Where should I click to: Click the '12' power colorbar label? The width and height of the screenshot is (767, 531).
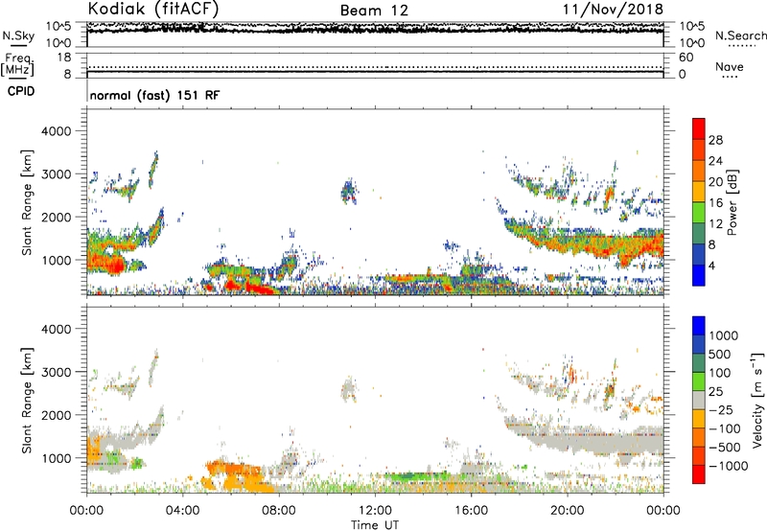click(715, 224)
